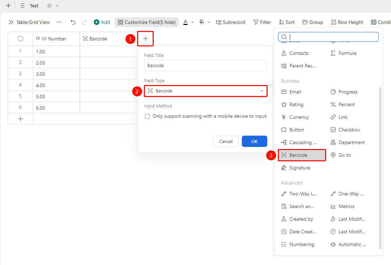Click the field type search box
Image resolution: width=391 pixels, height=265 pixels.
point(328,37)
